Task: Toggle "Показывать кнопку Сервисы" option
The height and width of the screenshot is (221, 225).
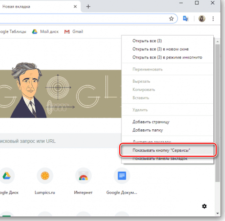Action: 167,150
